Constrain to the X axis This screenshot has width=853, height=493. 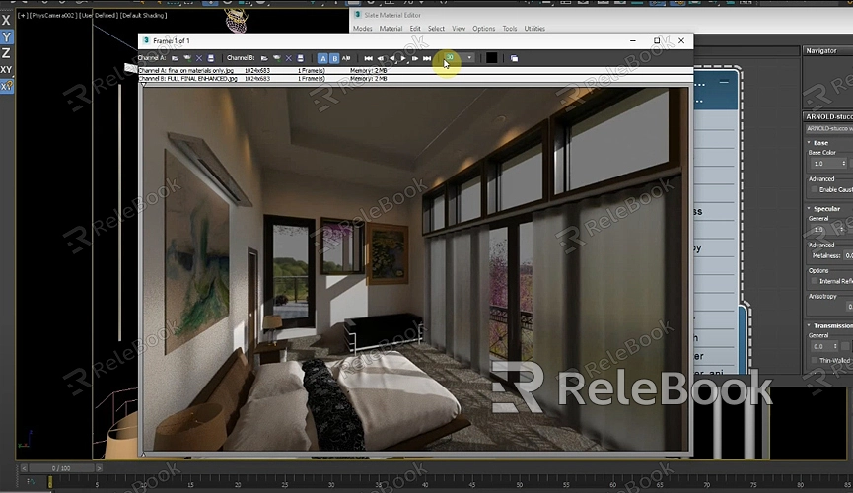tap(6, 21)
